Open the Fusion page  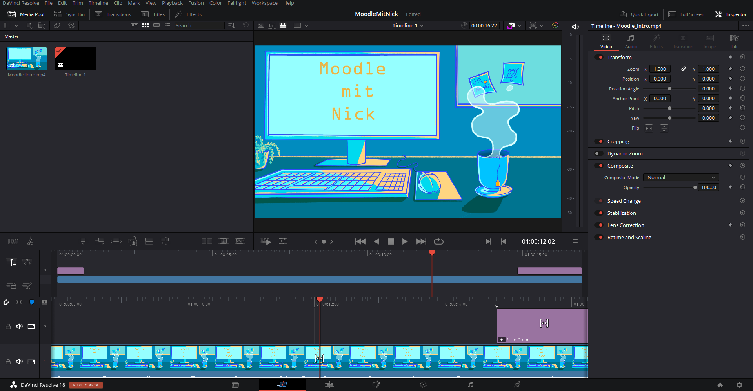376,385
